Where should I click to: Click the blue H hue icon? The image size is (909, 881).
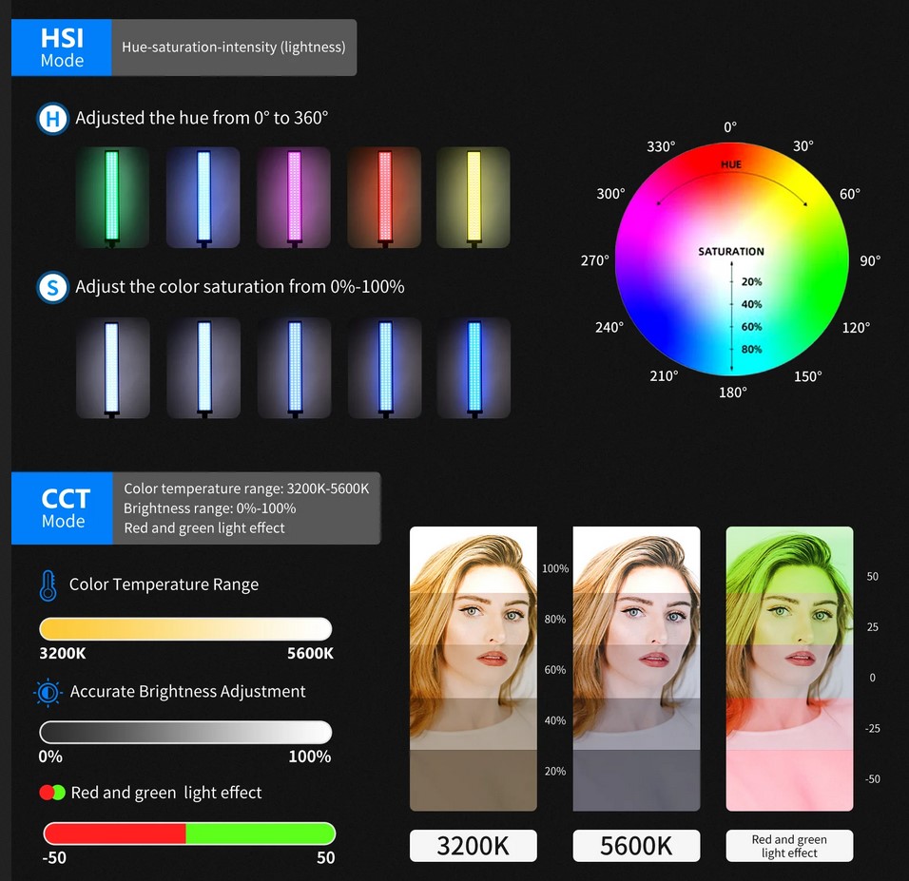pos(52,119)
